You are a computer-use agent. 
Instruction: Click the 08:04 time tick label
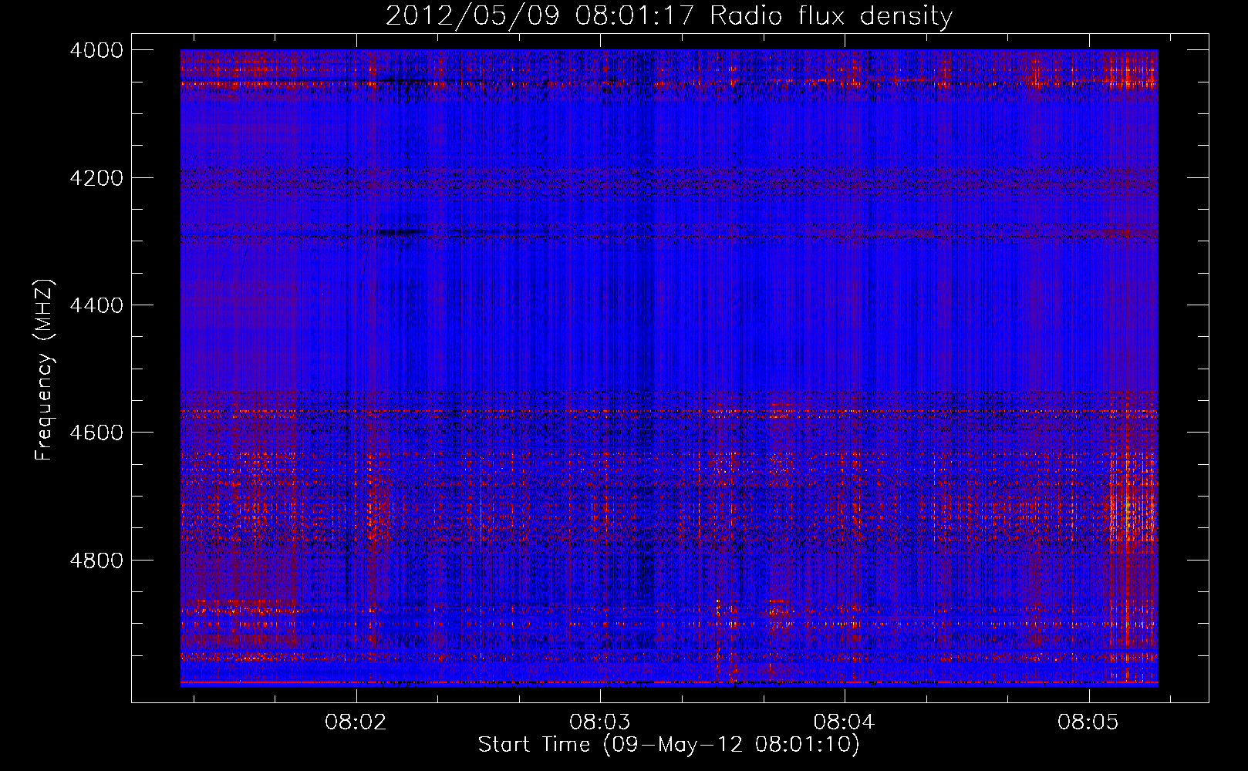(x=845, y=722)
